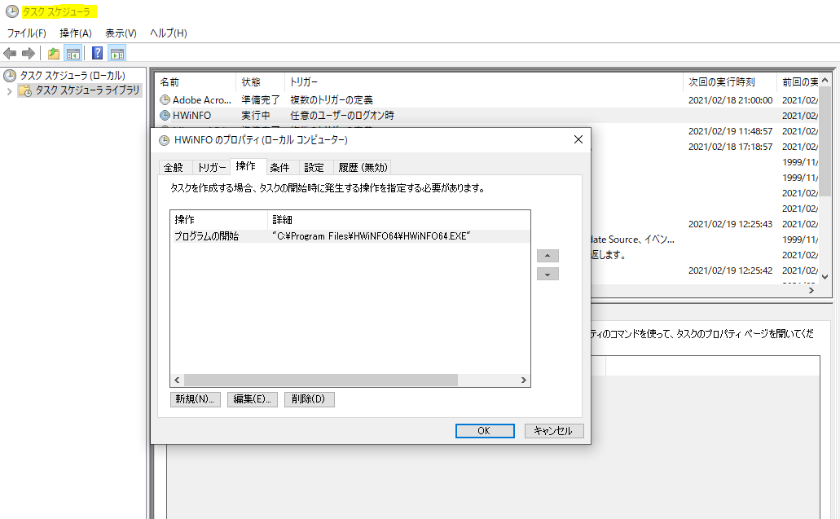
Task: Click the 新規(N)... button
Action: [195, 399]
